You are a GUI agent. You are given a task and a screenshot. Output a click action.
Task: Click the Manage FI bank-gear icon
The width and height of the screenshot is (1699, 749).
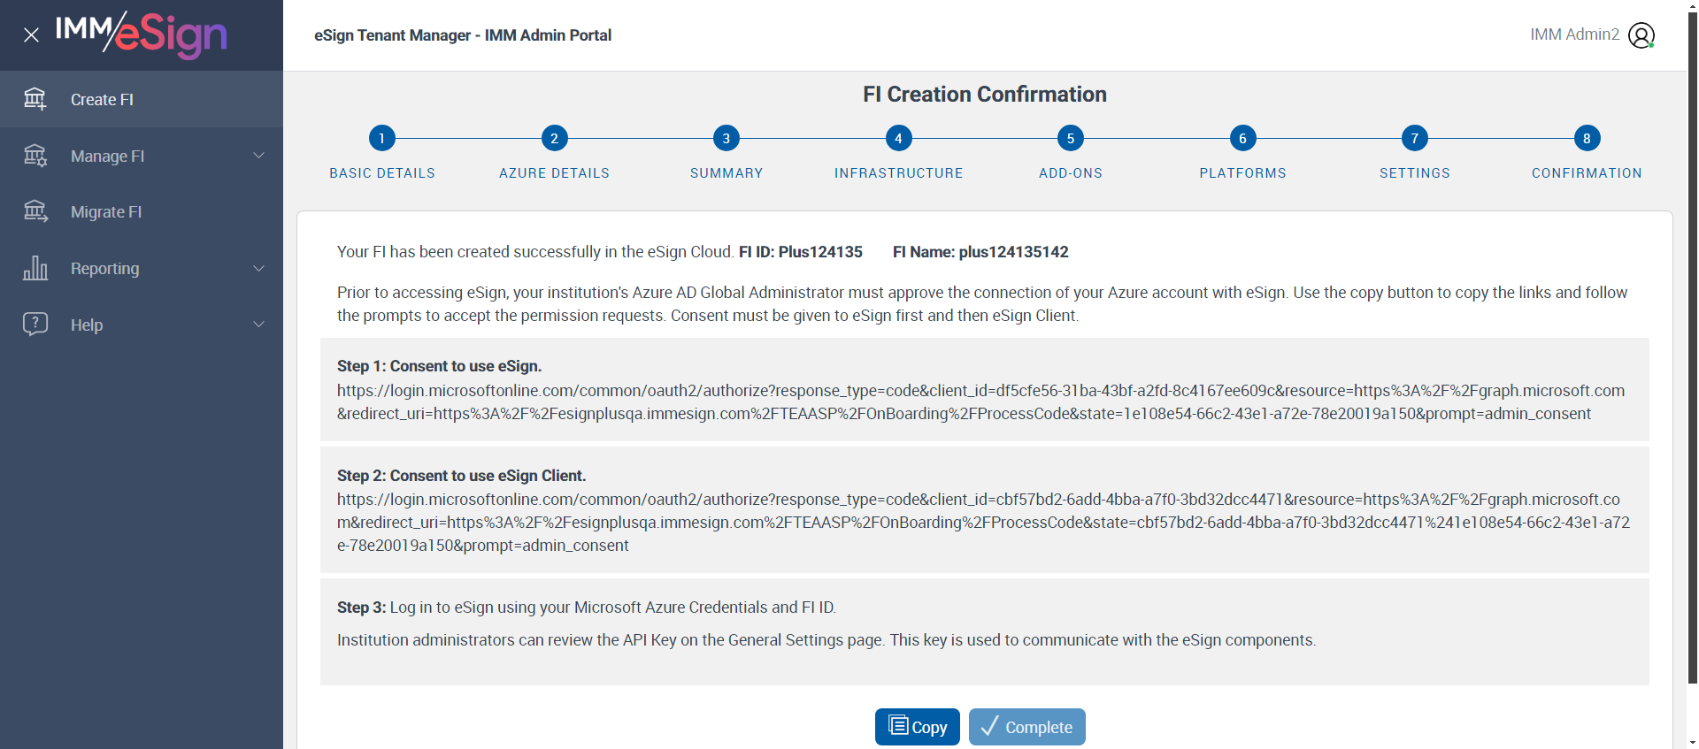click(35, 156)
